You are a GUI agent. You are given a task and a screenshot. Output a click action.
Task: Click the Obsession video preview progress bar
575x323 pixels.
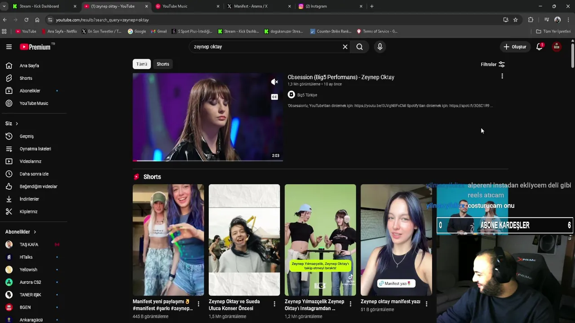click(208, 160)
